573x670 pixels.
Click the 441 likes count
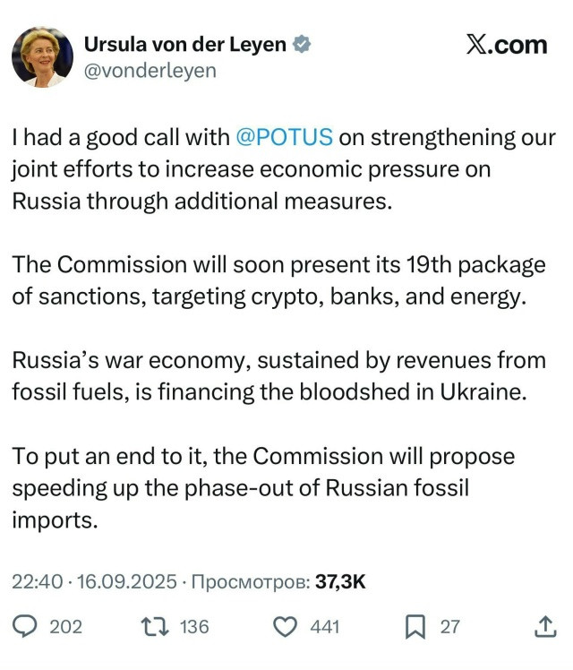tap(325, 627)
